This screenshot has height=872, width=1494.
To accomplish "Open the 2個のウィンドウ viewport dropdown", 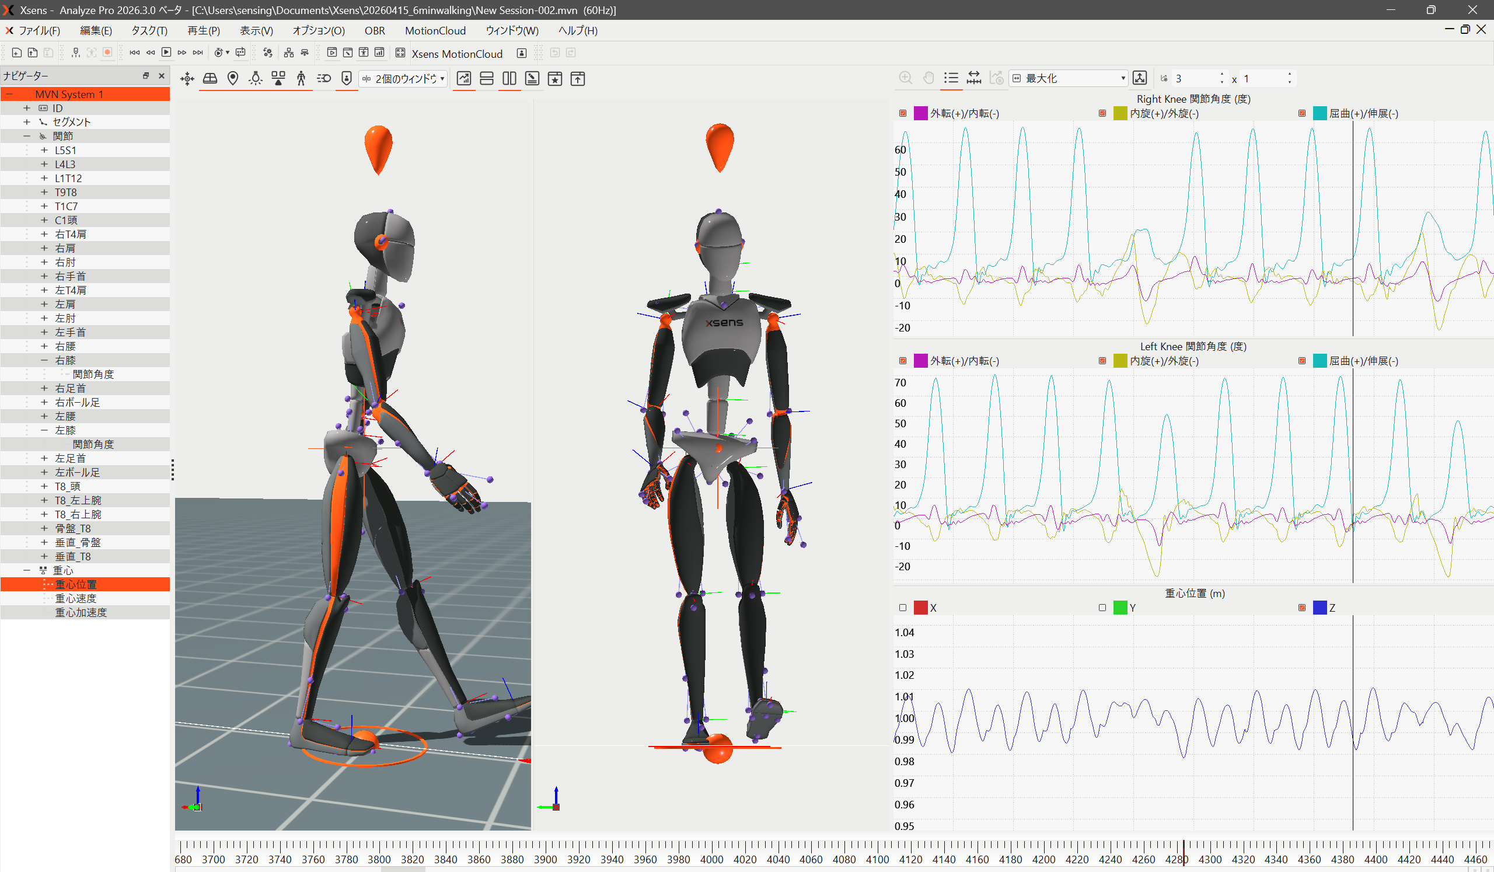I will tap(403, 79).
